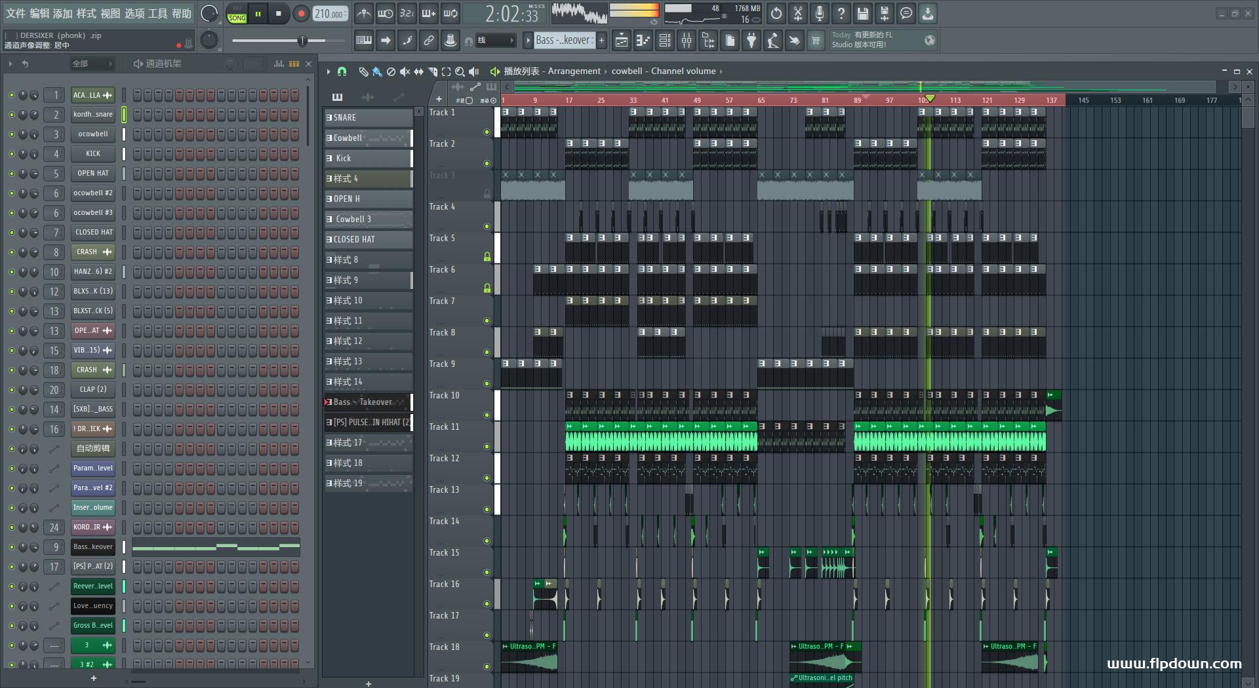Open the 工具 menu
The height and width of the screenshot is (688, 1259).
(158, 13)
